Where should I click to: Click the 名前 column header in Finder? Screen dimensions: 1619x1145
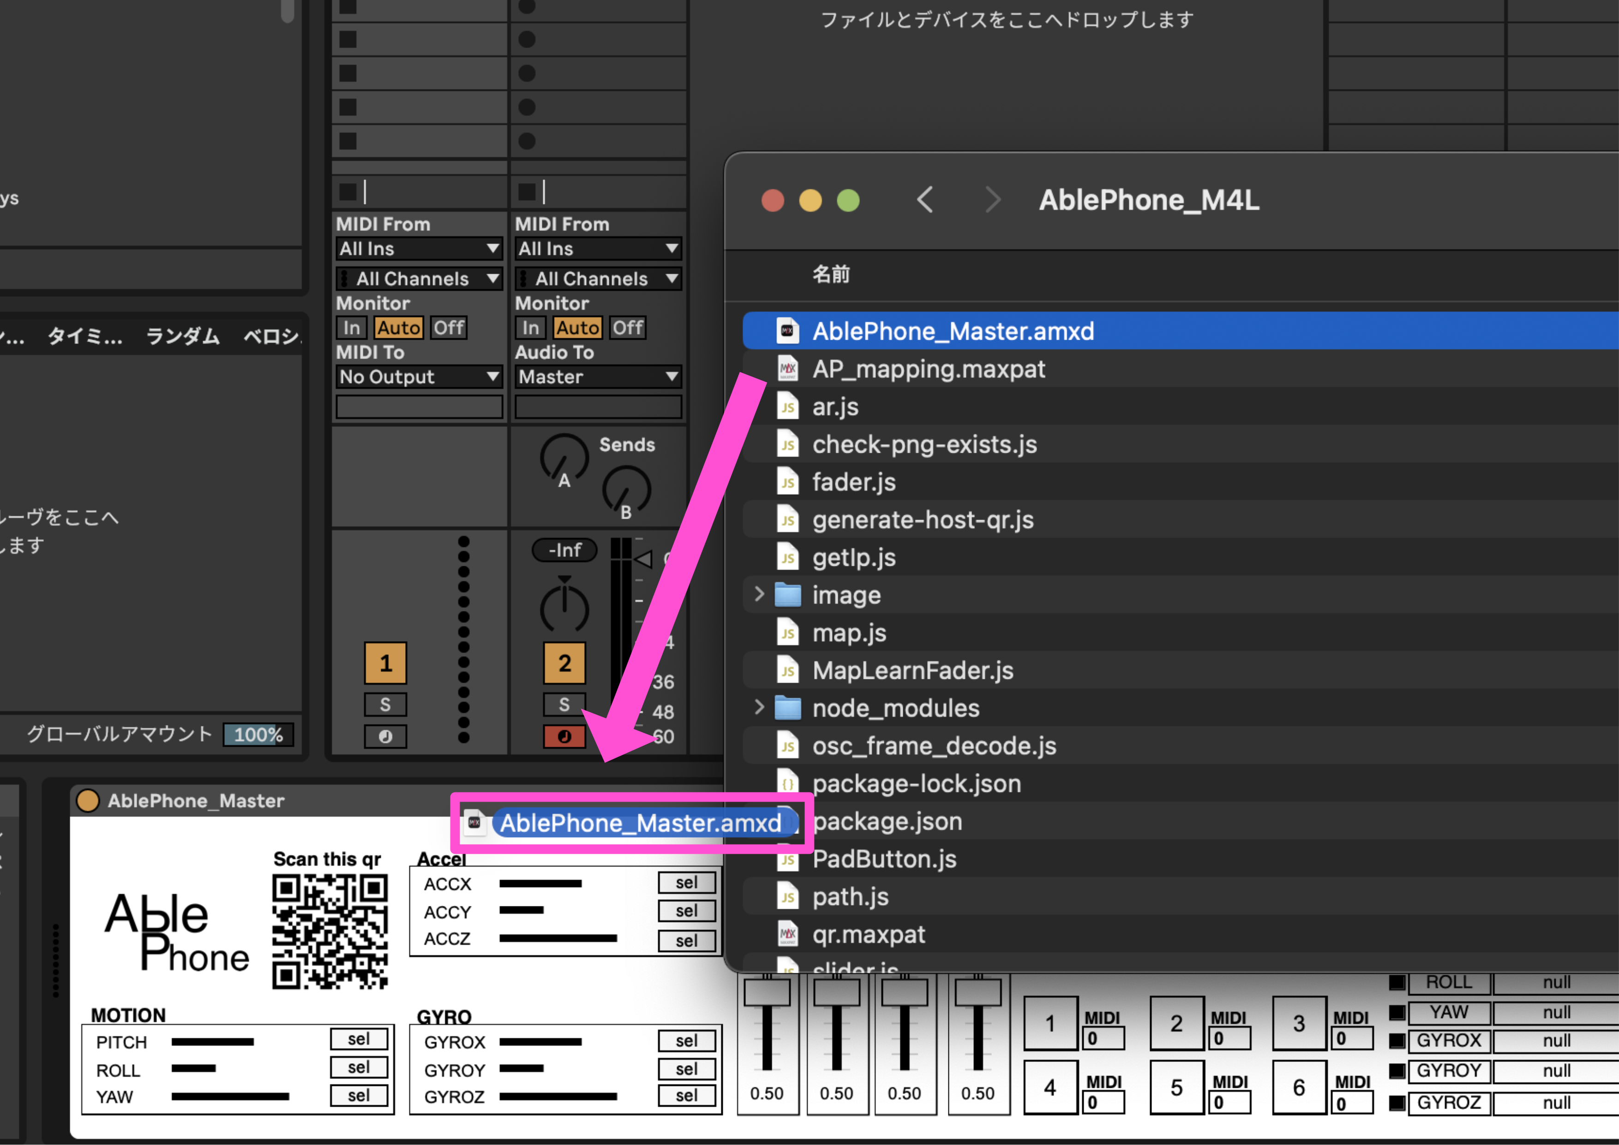click(831, 274)
